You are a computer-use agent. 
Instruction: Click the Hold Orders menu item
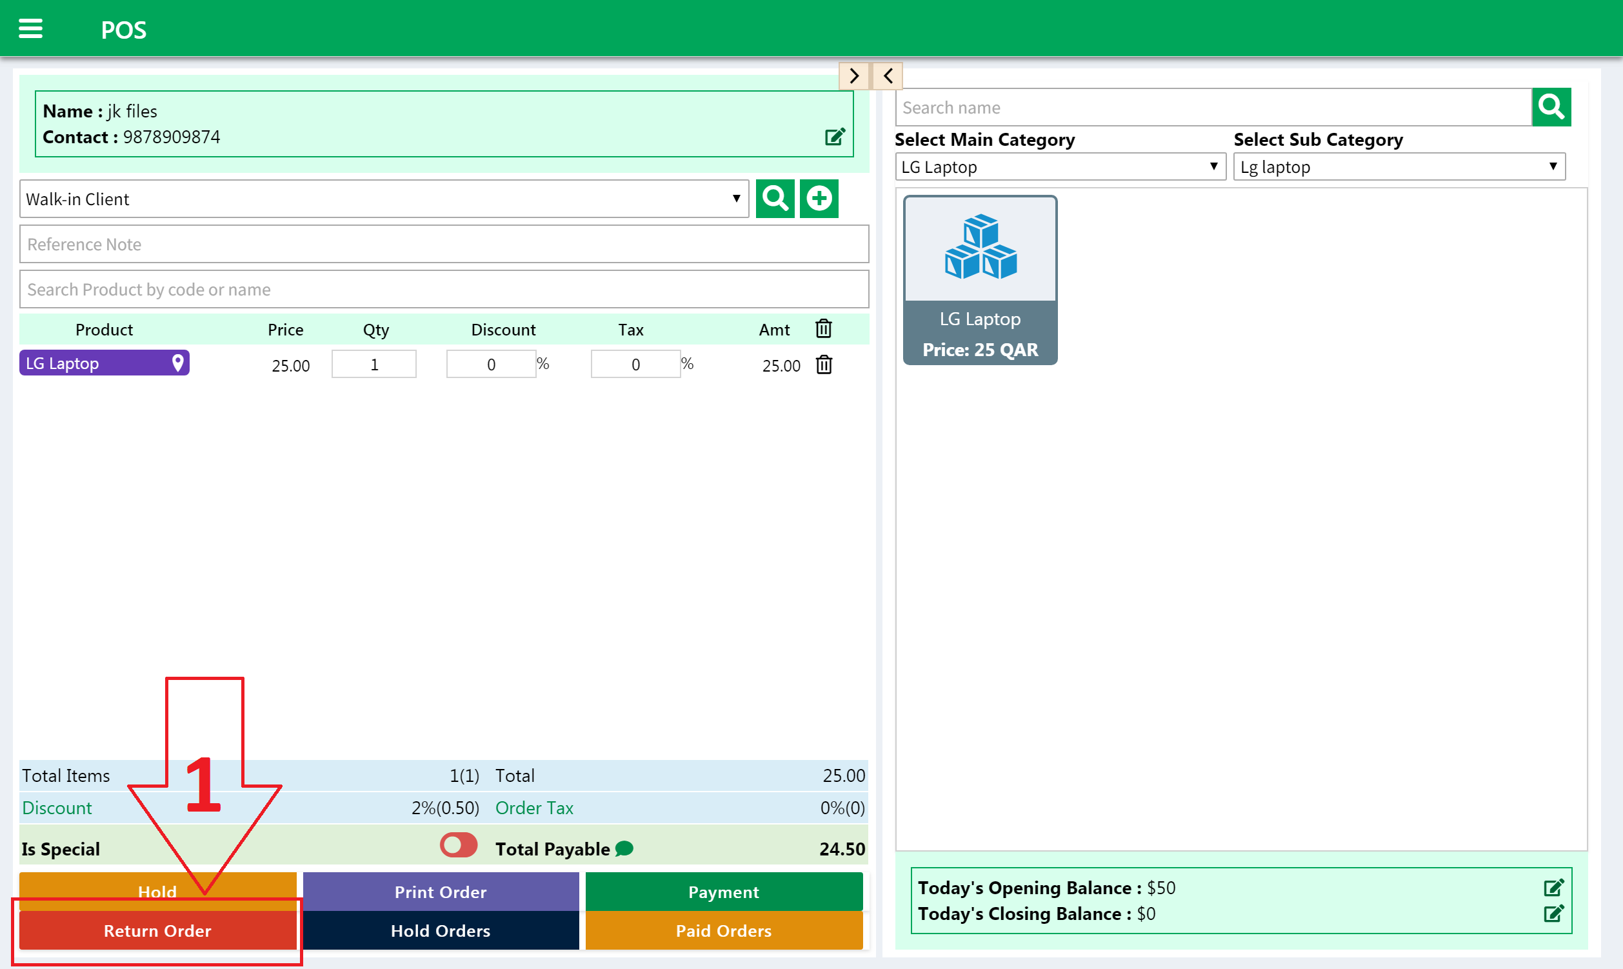[441, 931]
